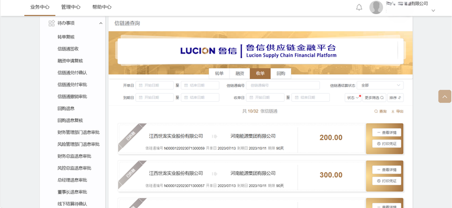Open 财务总监退息审批 in sidebar

(75, 156)
